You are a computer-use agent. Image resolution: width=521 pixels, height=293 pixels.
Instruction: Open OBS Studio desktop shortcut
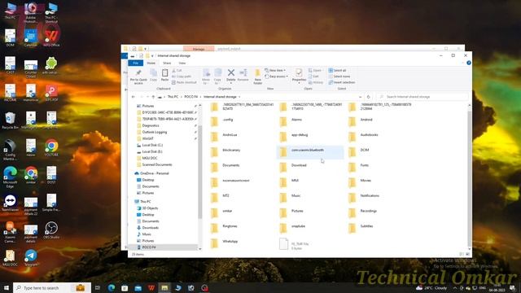click(51, 230)
